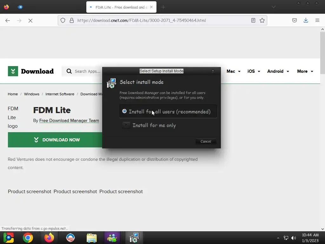Close the Setup Install Mode dialog window
The height and width of the screenshot is (244, 325).
(213, 71)
